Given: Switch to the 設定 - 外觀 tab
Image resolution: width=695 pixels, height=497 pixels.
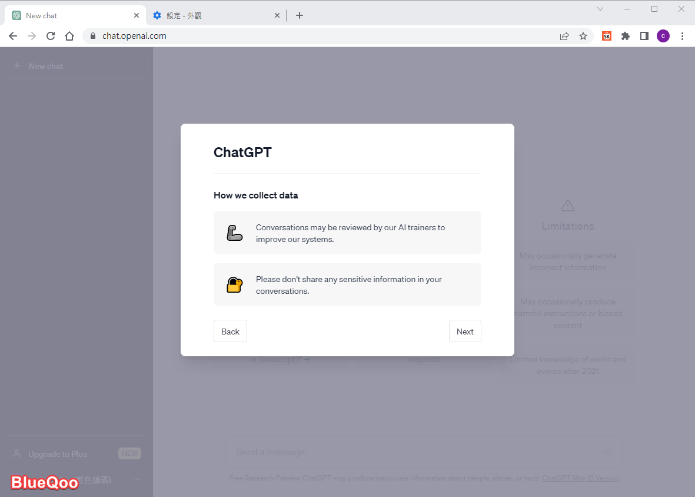Looking at the screenshot, I should click(x=212, y=15).
